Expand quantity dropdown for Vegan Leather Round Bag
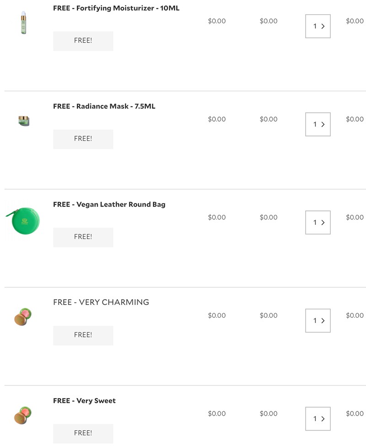Viewport: 366px width, 448px height. (318, 223)
